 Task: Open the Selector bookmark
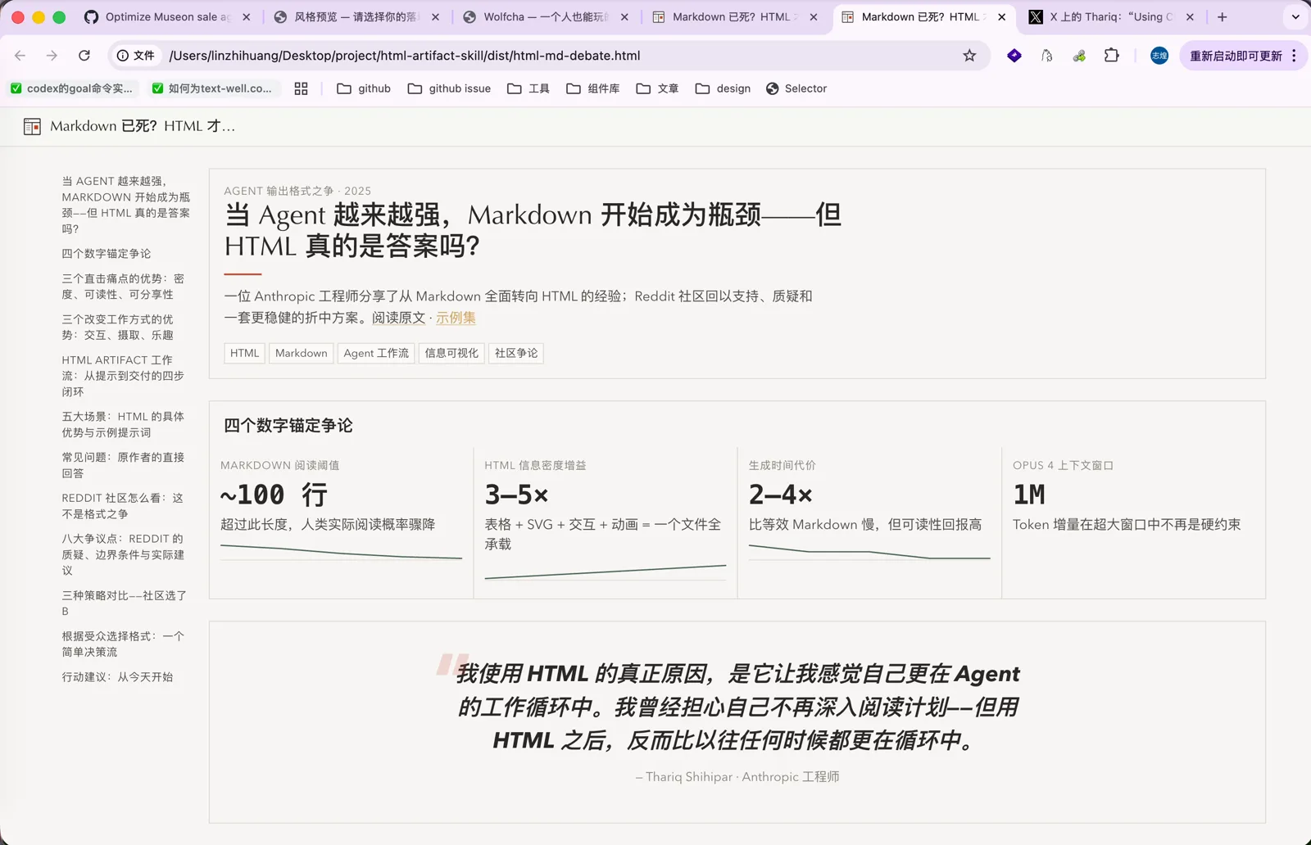796,88
